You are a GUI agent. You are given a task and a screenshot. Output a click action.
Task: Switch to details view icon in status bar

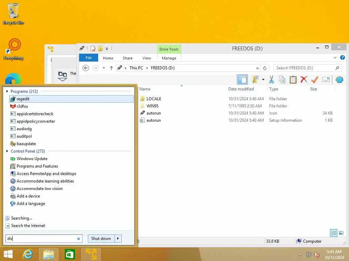[333, 233]
